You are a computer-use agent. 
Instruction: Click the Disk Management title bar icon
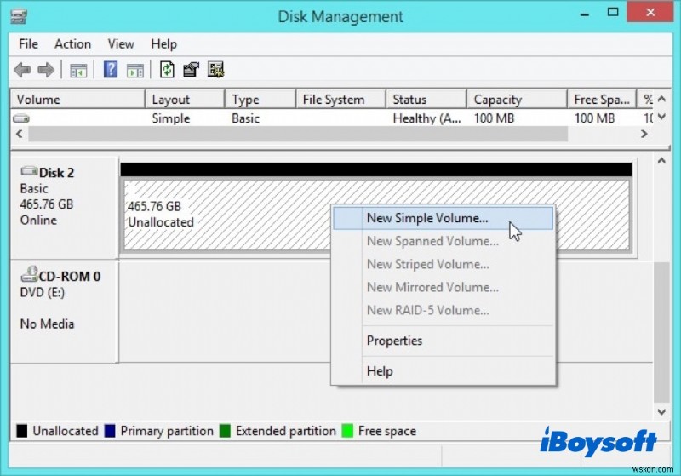tap(19, 17)
